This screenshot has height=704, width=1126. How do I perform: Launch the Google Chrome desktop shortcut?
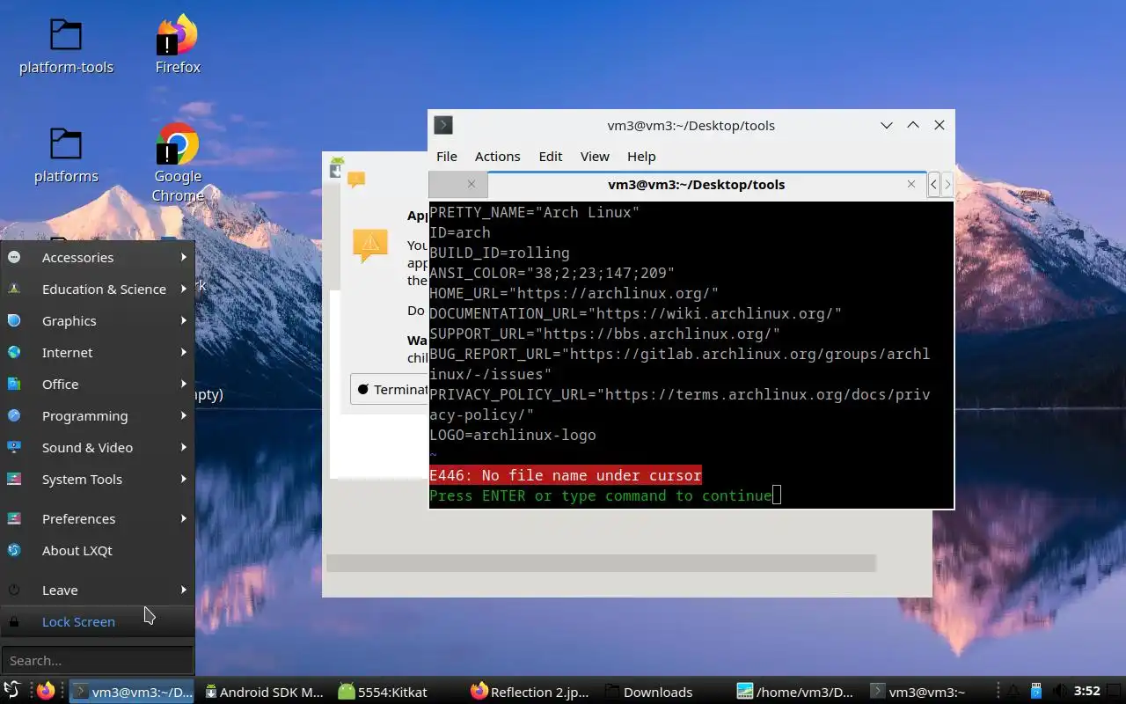pos(178,164)
